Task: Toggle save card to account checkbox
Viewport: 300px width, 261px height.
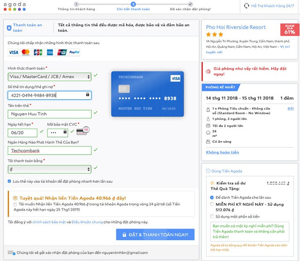Action: pos(10,181)
